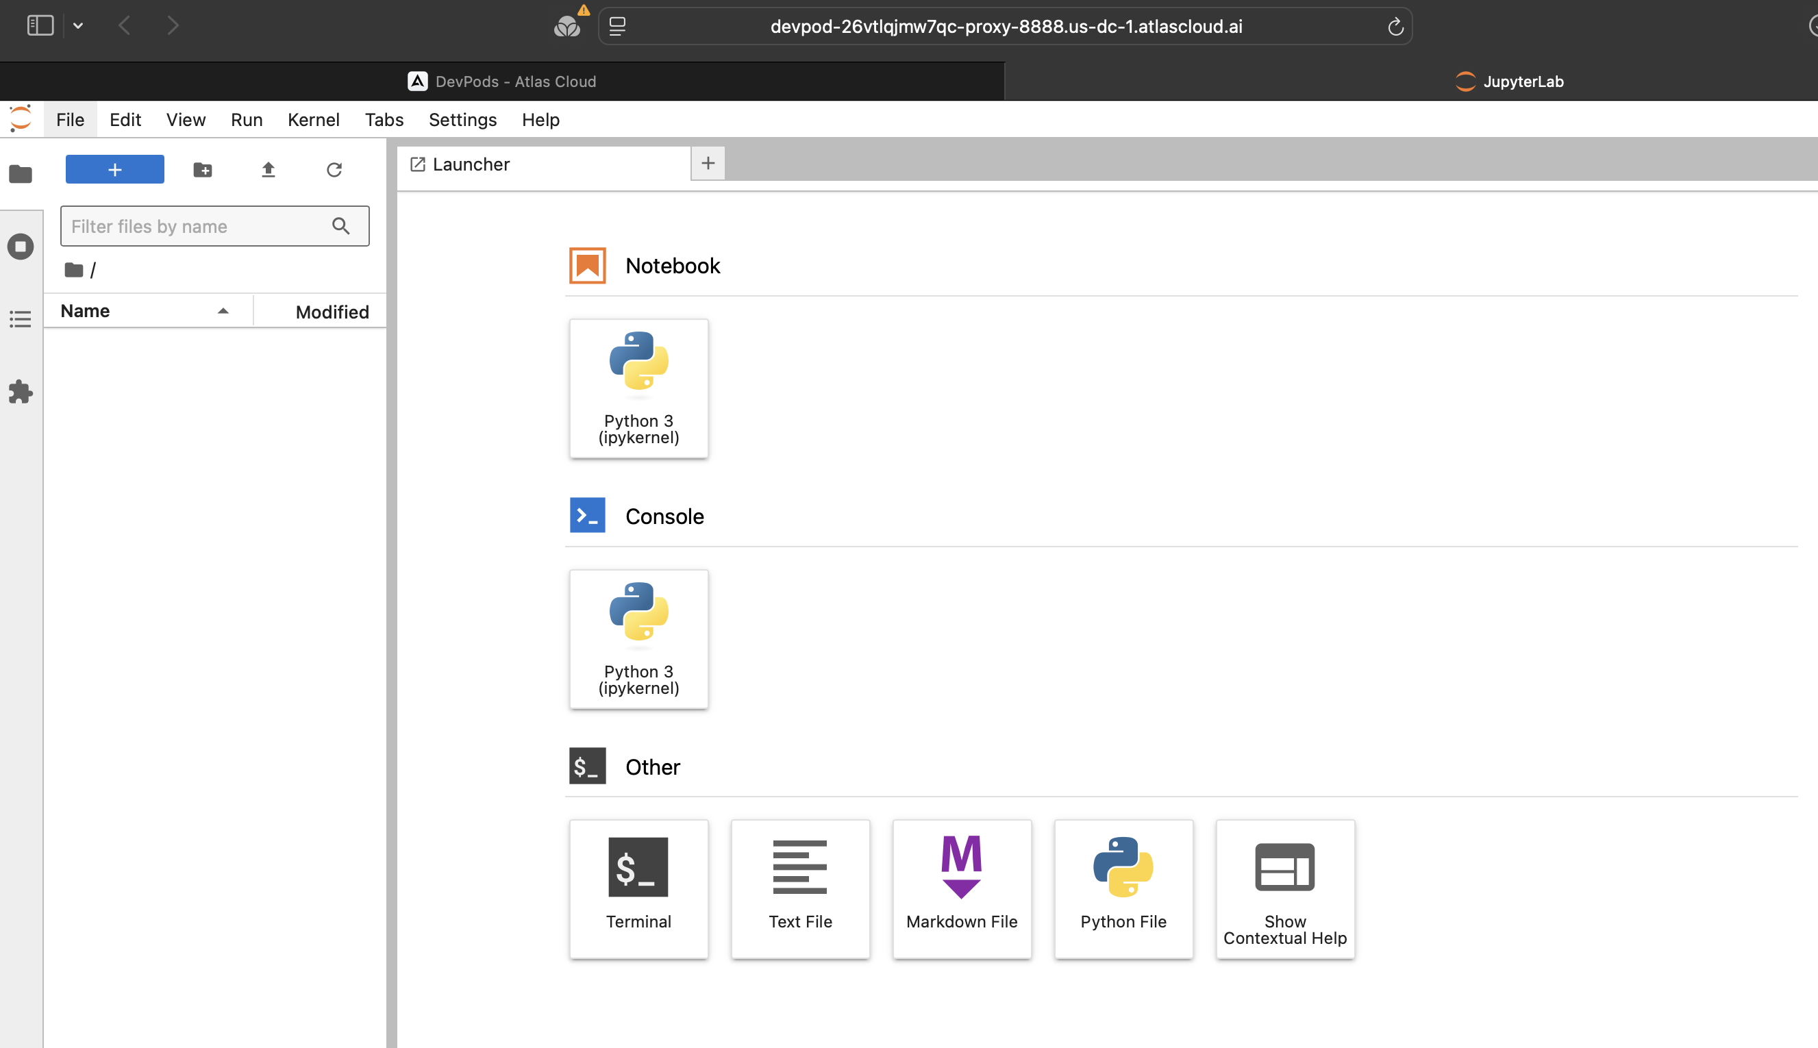Screen dimensions: 1818x1048
Task: Open the Edit menu
Action: (x=125, y=119)
